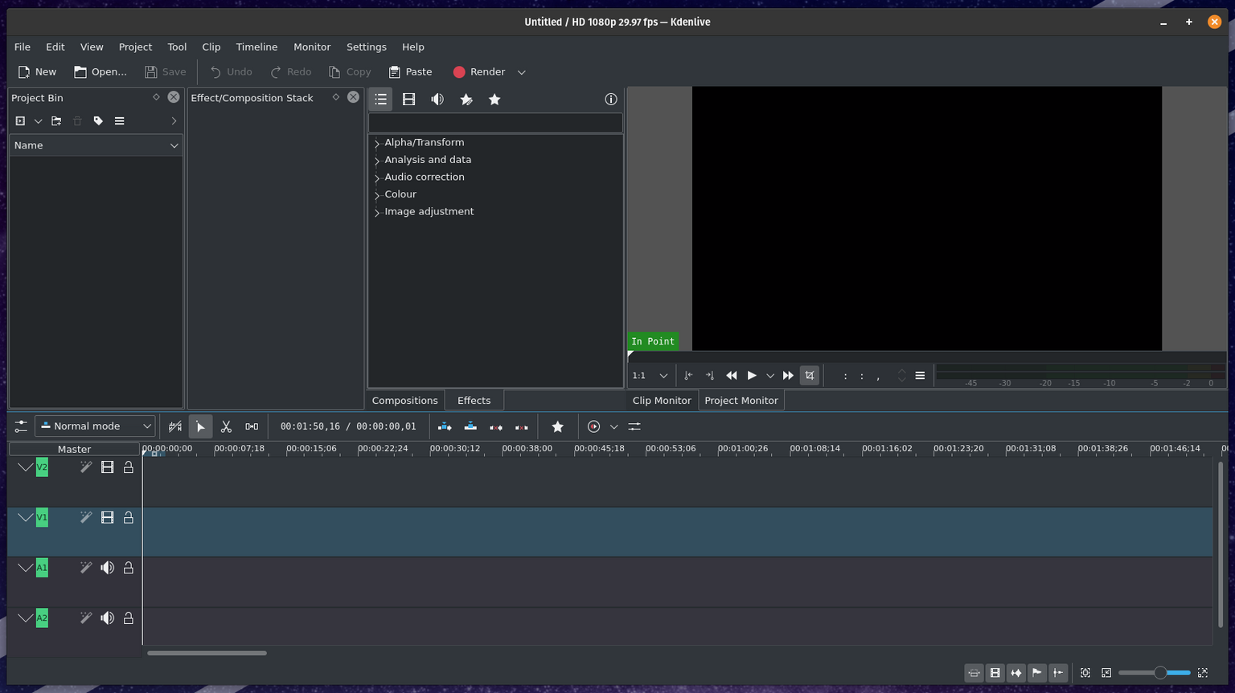Click the info icon in effects panel
The height and width of the screenshot is (693, 1235).
(611, 100)
